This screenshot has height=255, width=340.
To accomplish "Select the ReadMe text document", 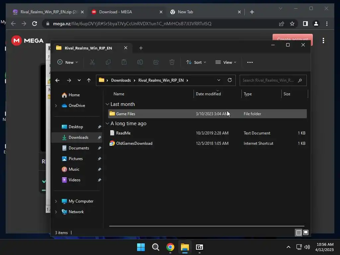I will tap(207, 133).
